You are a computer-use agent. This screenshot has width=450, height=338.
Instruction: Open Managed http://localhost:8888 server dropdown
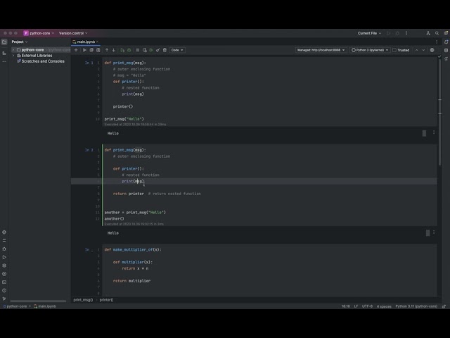(x=321, y=50)
